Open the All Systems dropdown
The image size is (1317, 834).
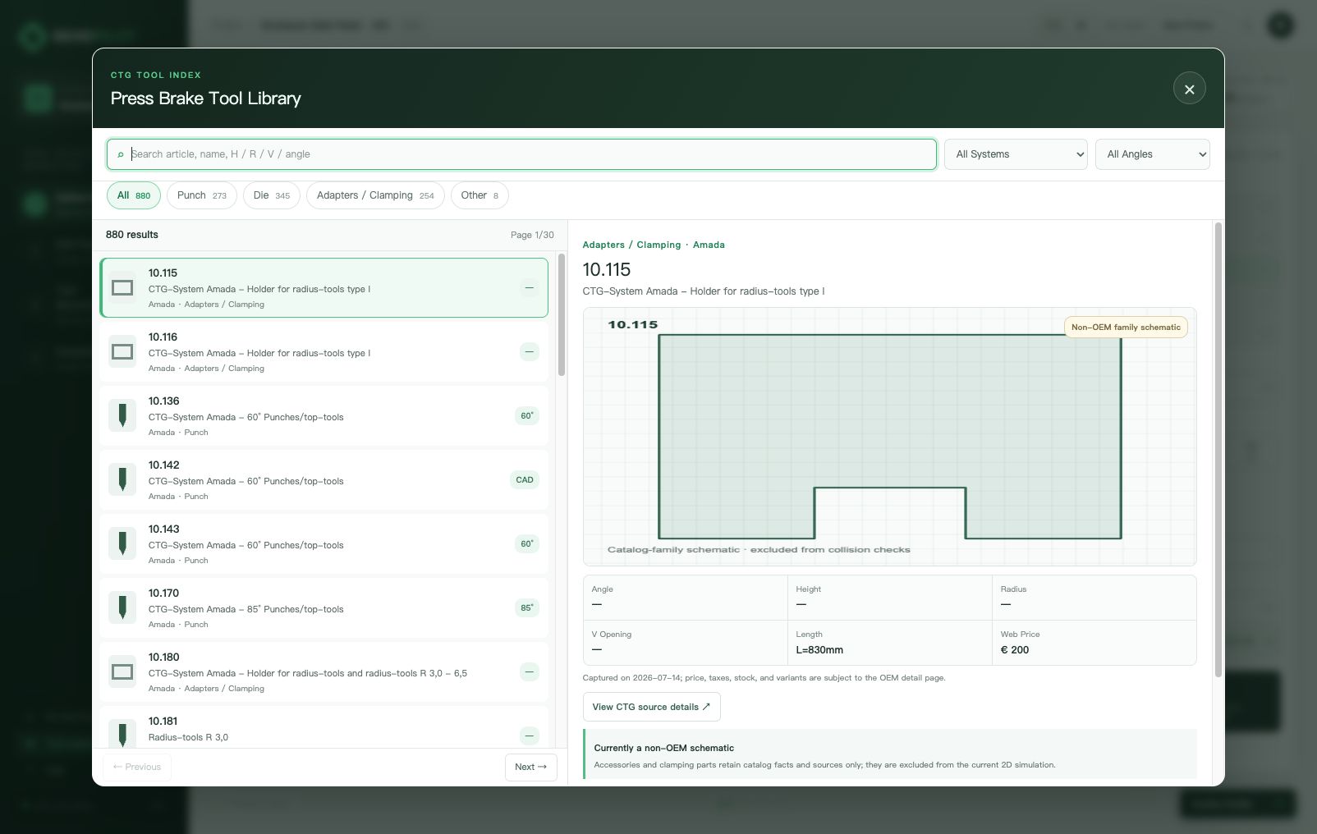tap(1016, 154)
